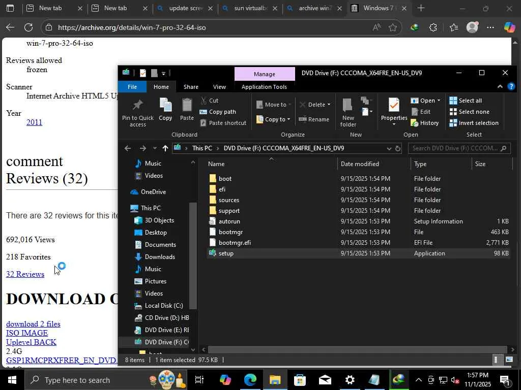Click the Paste ribbon icon
The width and height of the screenshot is (521, 390).
[187, 110]
